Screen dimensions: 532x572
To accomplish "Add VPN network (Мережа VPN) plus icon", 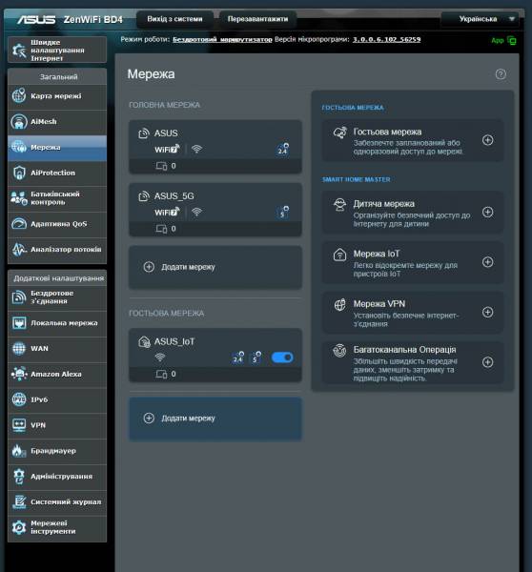I will click(x=488, y=312).
